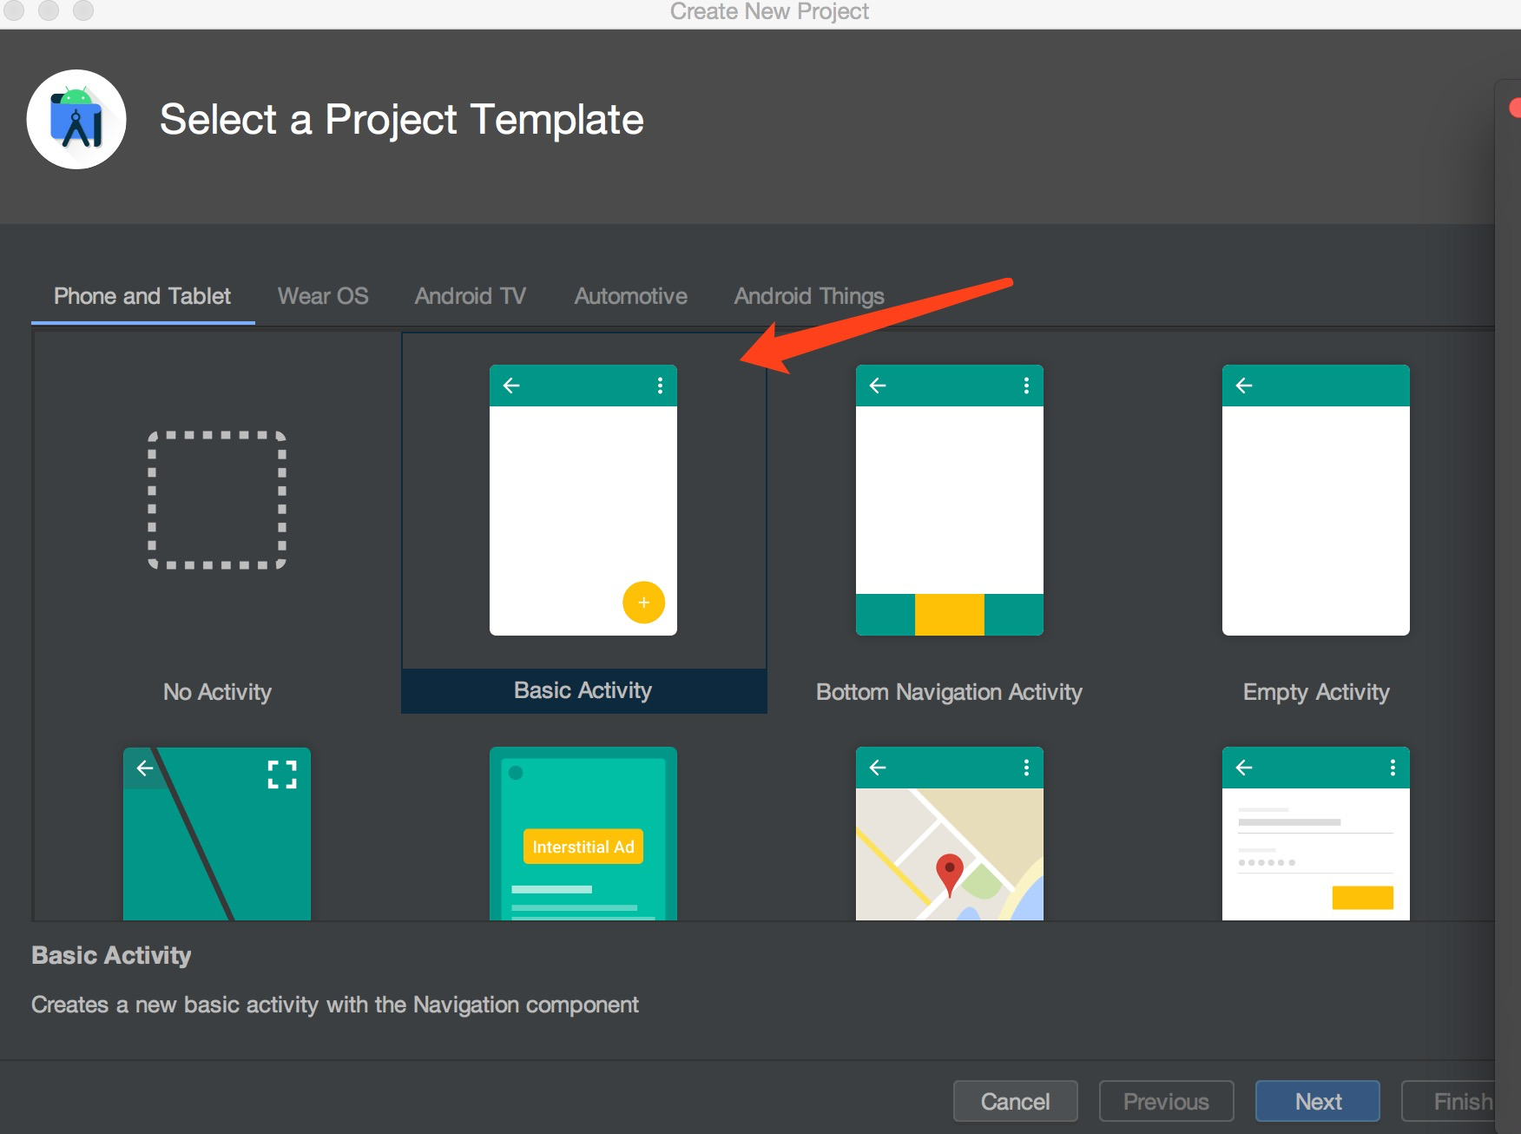The height and width of the screenshot is (1134, 1521).
Task: Open the Android TV tab
Action: 471,296
